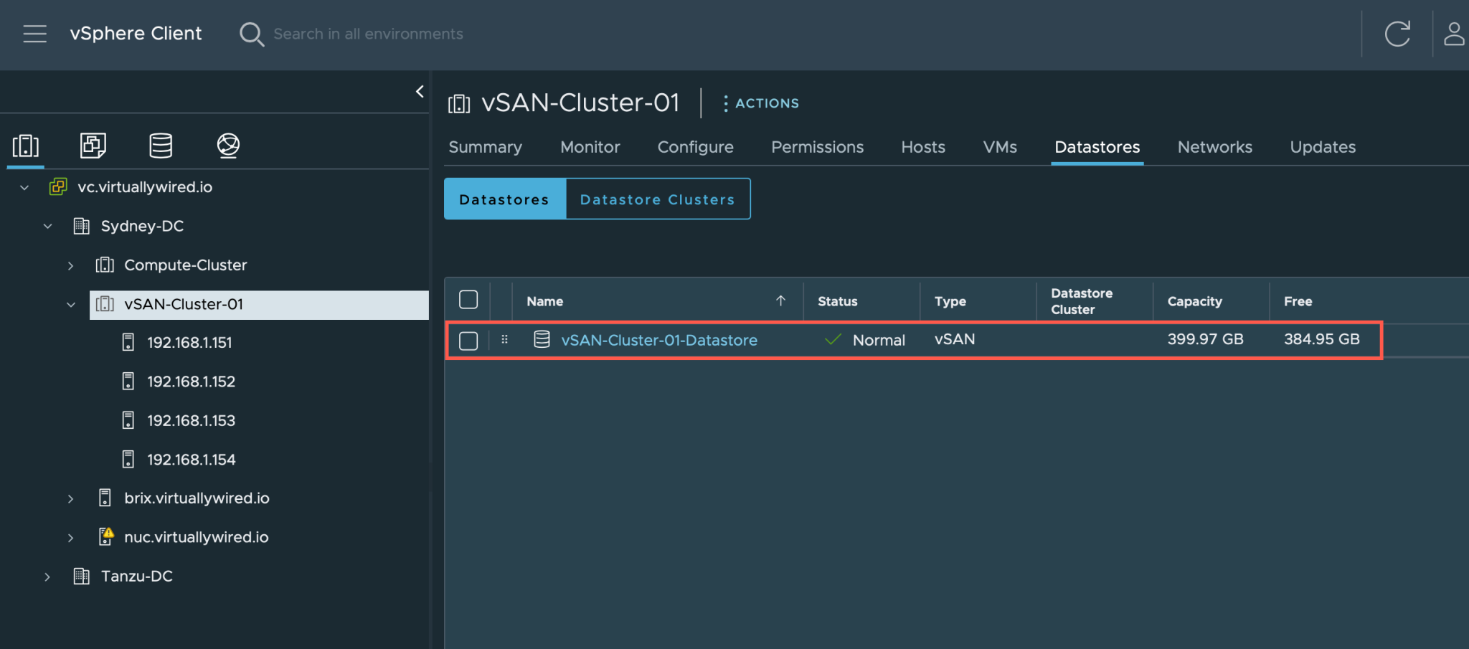Click the Sydney-DC datacenter icon
This screenshot has height=649, width=1469.
[82, 226]
